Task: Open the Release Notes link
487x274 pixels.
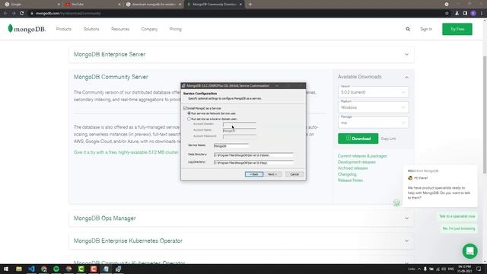Action: tap(350, 180)
